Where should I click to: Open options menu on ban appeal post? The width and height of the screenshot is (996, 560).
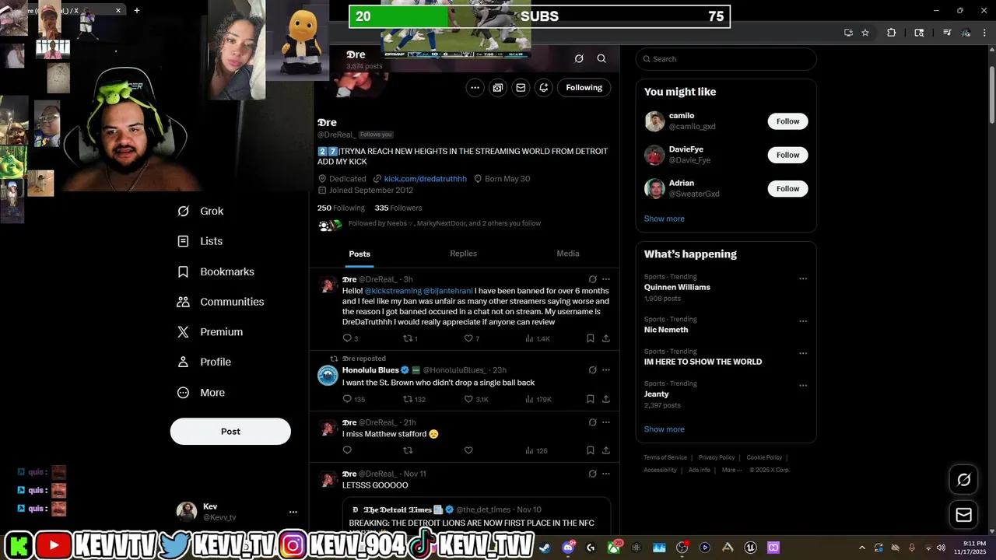(606, 279)
